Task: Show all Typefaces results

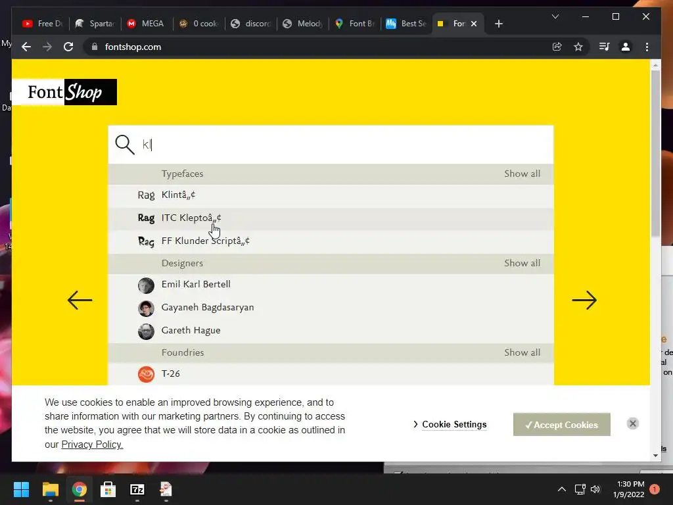Action: (522, 174)
